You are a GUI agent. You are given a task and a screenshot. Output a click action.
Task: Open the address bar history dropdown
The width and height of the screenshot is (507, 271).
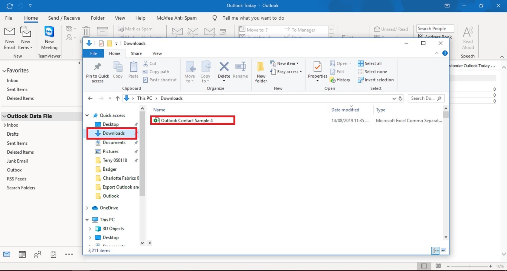pos(394,98)
